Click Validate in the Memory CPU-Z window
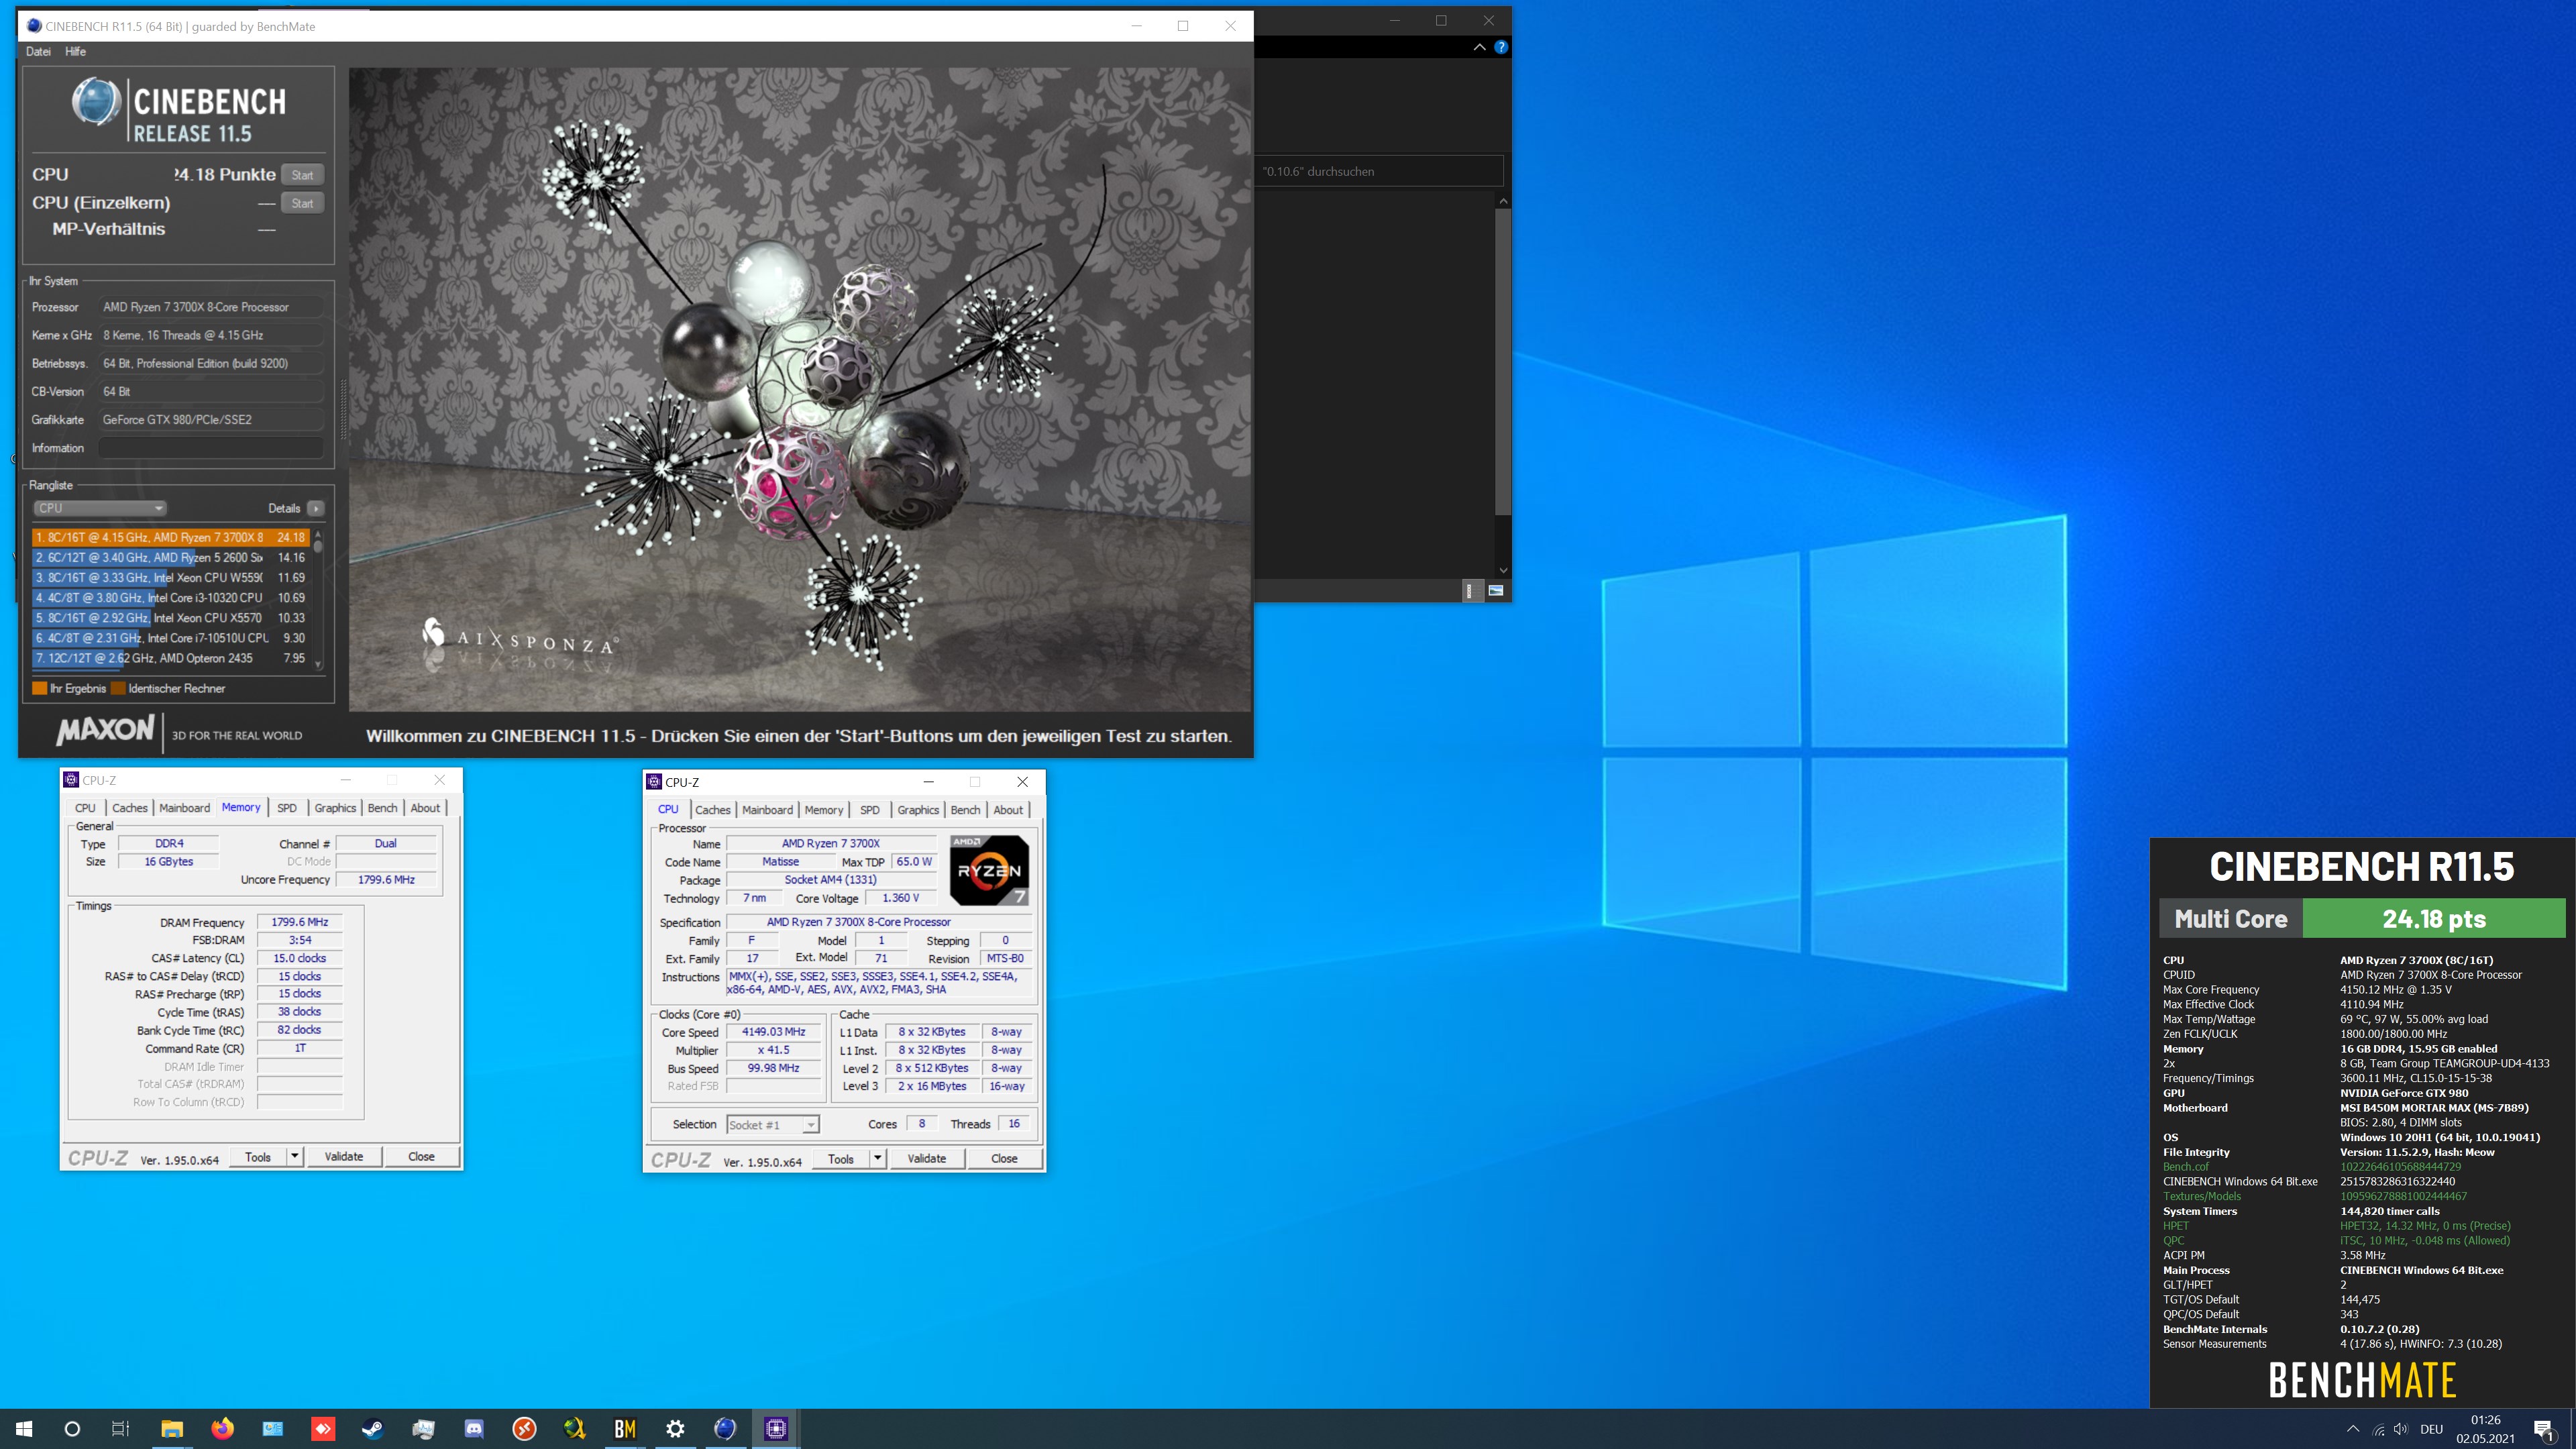The image size is (2576, 1449). point(344,1157)
